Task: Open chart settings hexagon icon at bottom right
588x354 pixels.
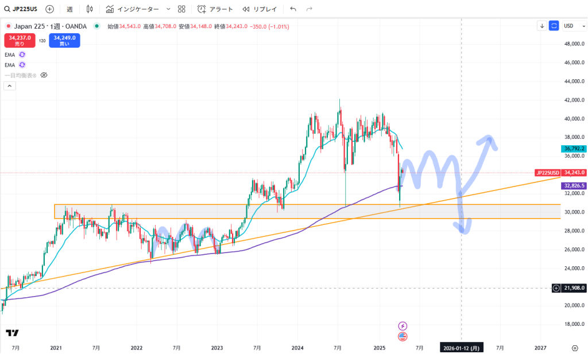Action: point(574,348)
